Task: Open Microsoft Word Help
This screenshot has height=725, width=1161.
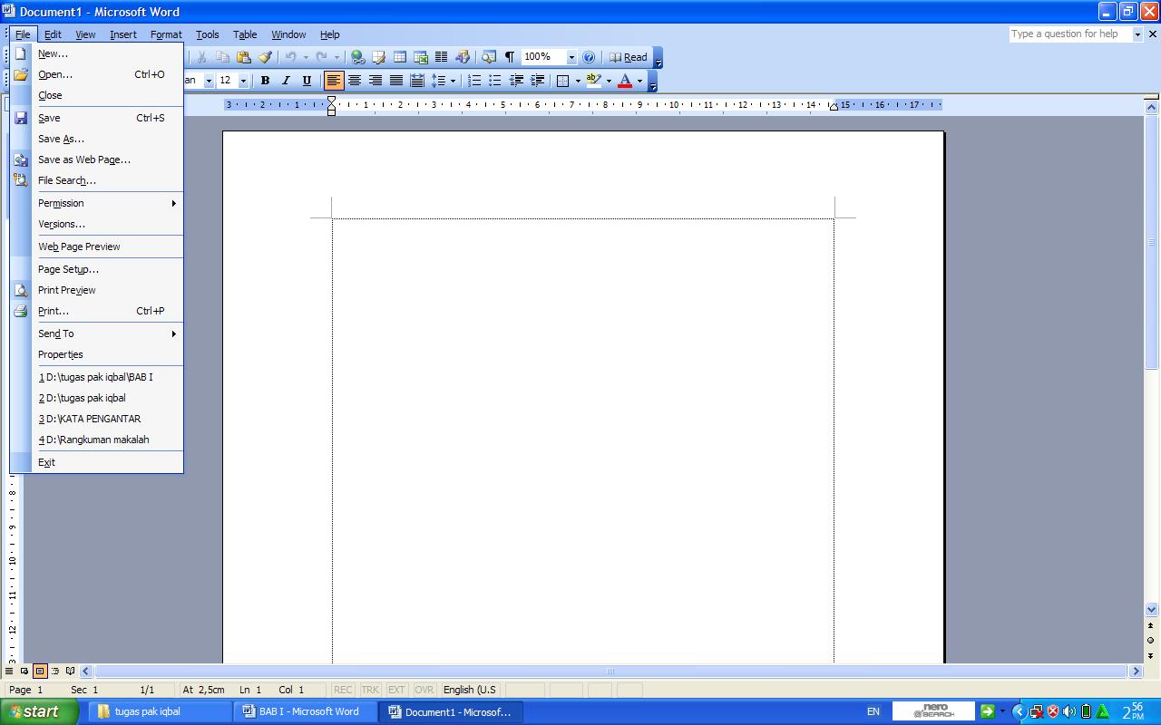Action: click(x=589, y=56)
